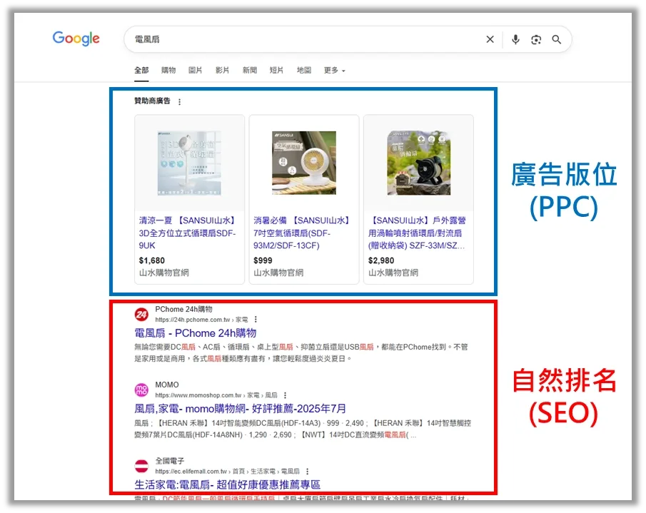Click the 24h.pchome.com.tw URL breadcrumb
646x513 pixels.
[201, 320]
